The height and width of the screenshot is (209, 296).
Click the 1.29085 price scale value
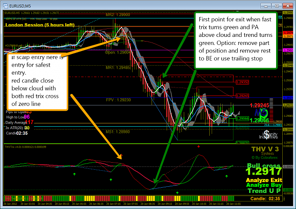[288, 116]
